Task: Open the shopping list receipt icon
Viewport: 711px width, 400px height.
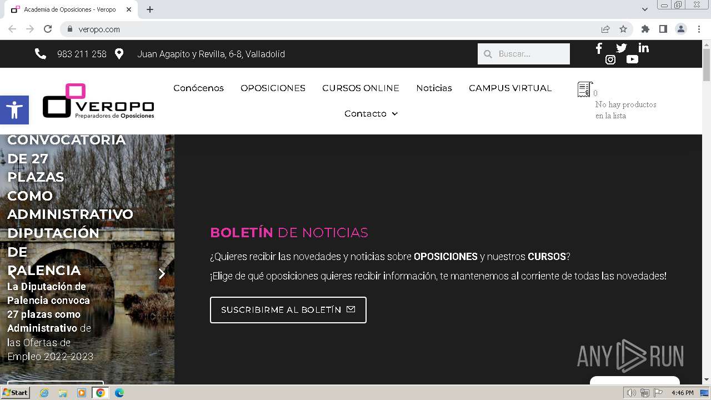Action: click(x=584, y=89)
